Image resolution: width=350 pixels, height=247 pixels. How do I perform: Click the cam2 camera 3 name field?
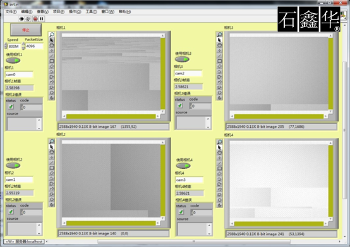188,73
